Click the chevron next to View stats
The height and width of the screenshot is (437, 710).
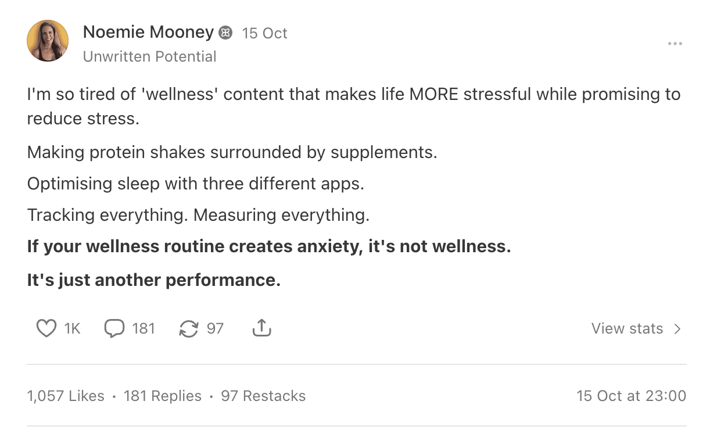[677, 329]
